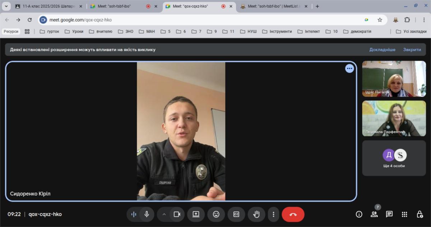Open the emoji reactions button
The width and height of the screenshot is (431, 227).
click(216, 214)
